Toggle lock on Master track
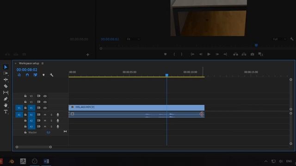This screenshot has width=296, height=166. [25, 132]
